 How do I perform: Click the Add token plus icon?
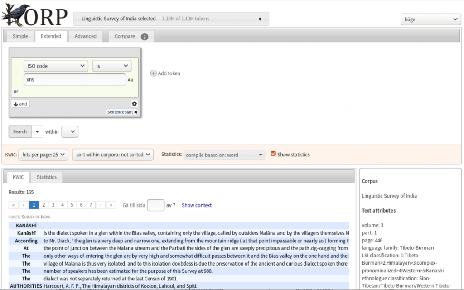[154, 73]
